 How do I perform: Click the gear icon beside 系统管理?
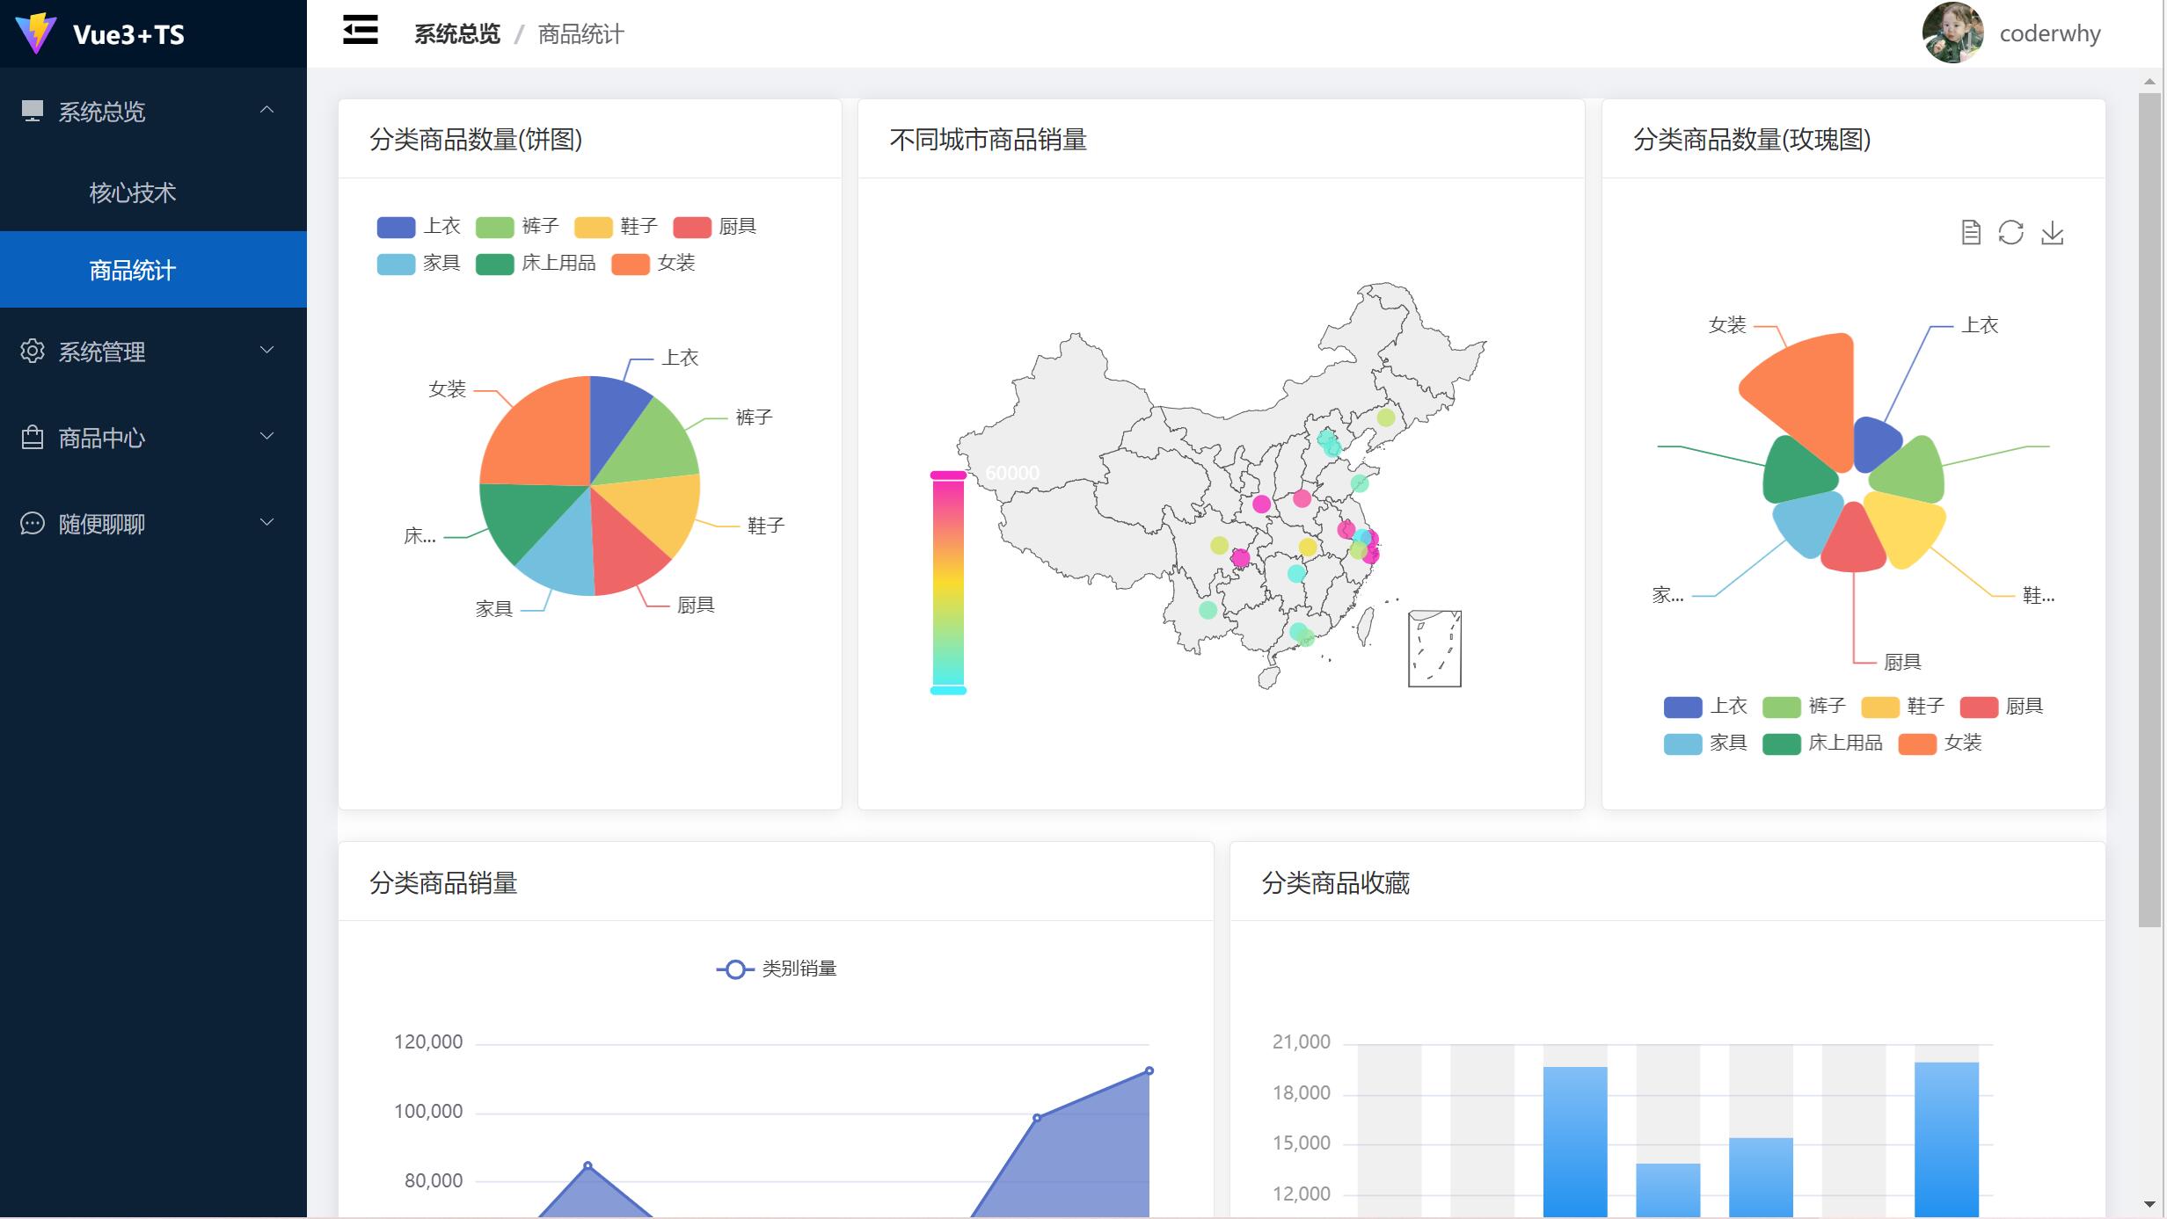(x=33, y=351)
